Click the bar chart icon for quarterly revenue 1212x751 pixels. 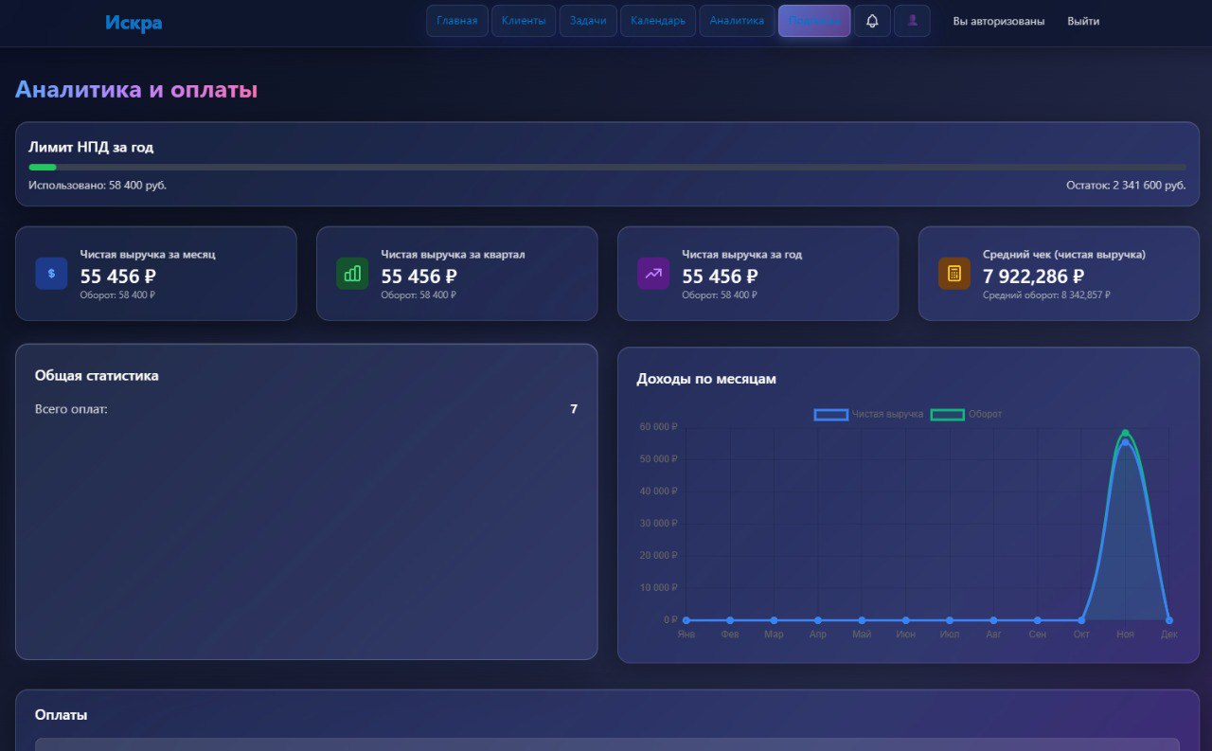(x=352, y=274)
